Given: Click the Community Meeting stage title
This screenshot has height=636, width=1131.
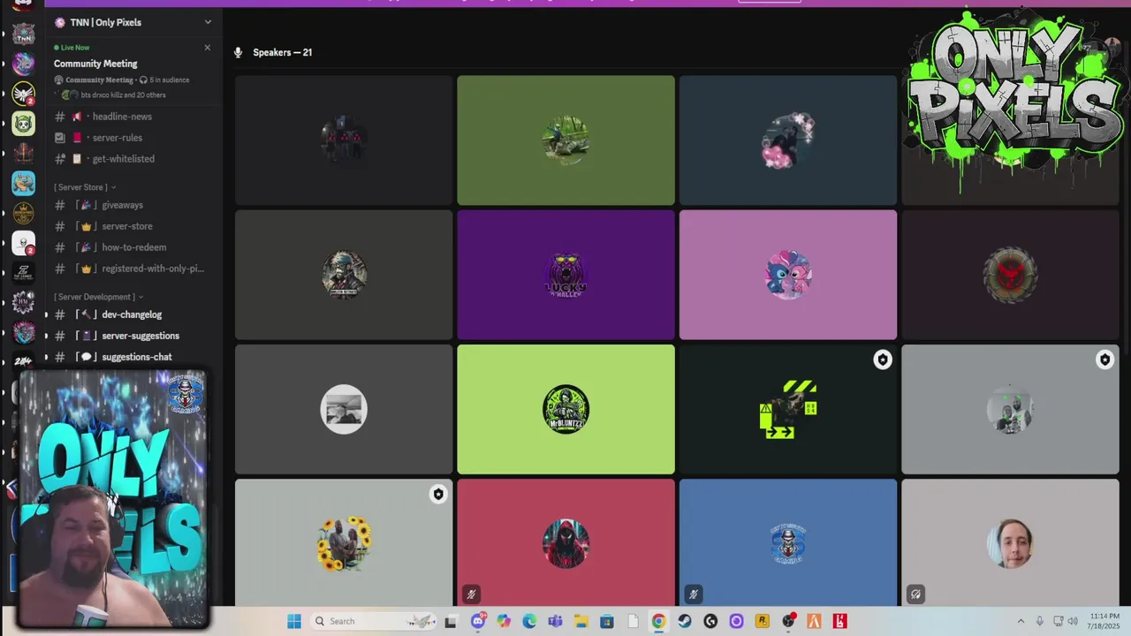Looking at the screenshot, I should (95, 64).
